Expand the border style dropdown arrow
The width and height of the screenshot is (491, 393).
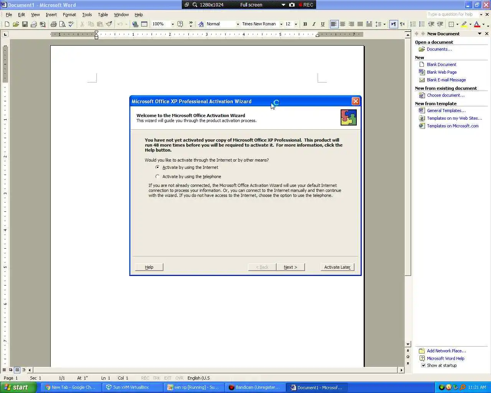tap(457, 24)
